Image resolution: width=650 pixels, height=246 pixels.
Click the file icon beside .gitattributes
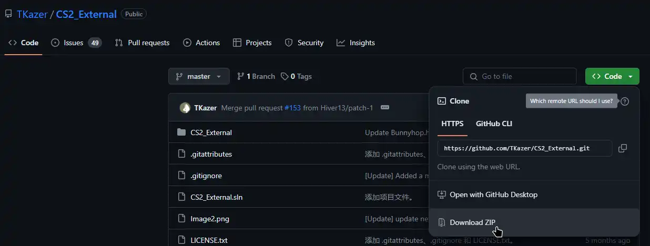(181, 154)
